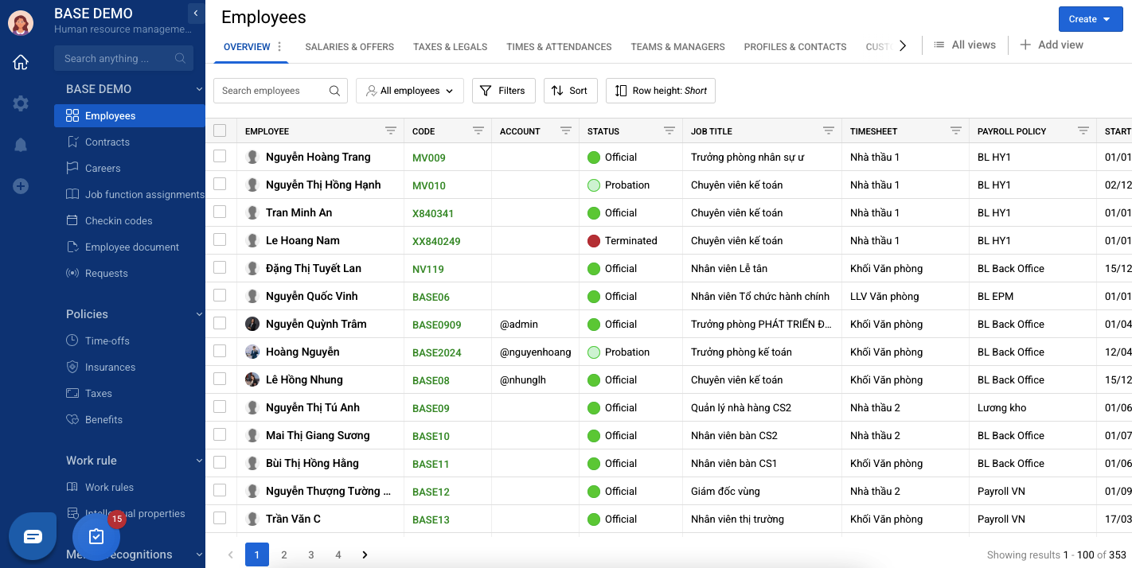Open the home icon in left rail

[21, 62]
